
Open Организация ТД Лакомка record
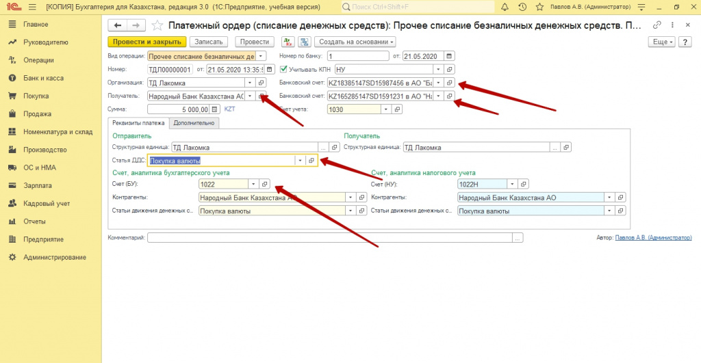262,83
